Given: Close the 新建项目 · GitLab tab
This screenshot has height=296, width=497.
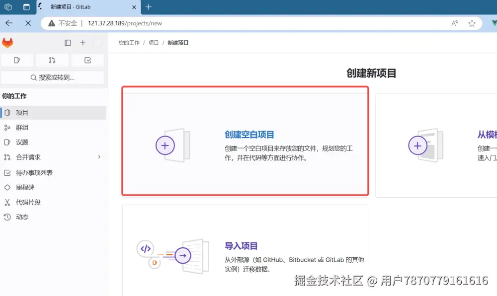Looking at the screenshot, I should (x=134, y=7).
